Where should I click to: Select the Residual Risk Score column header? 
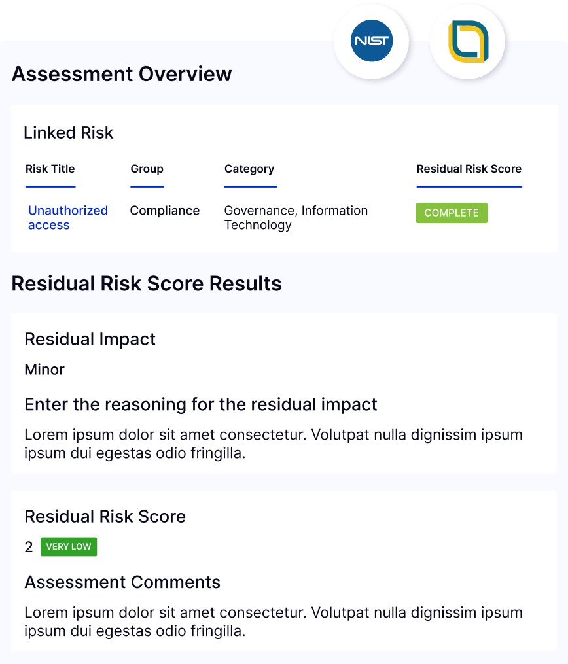[x=469, y=169]
